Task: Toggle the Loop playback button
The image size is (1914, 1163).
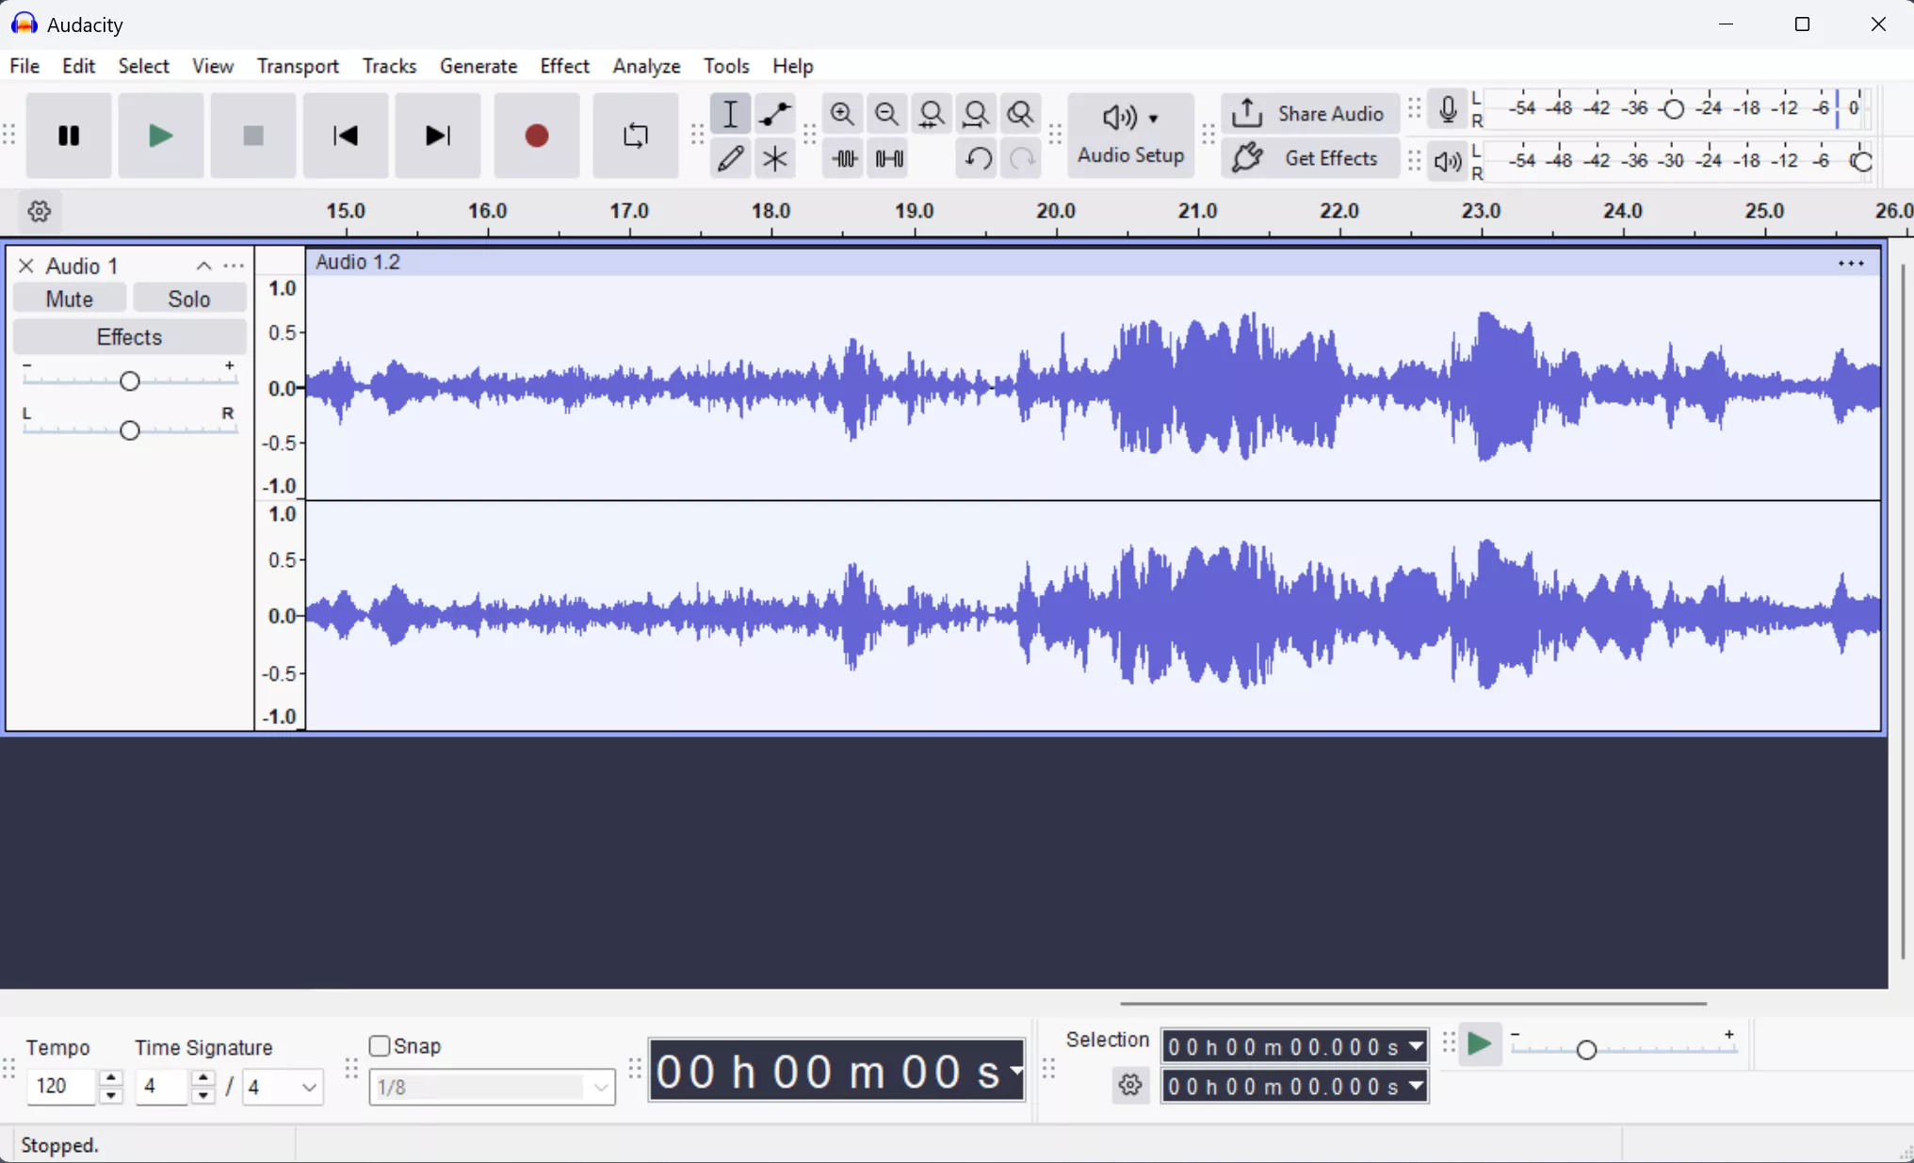Action: (x=636, y=136)
